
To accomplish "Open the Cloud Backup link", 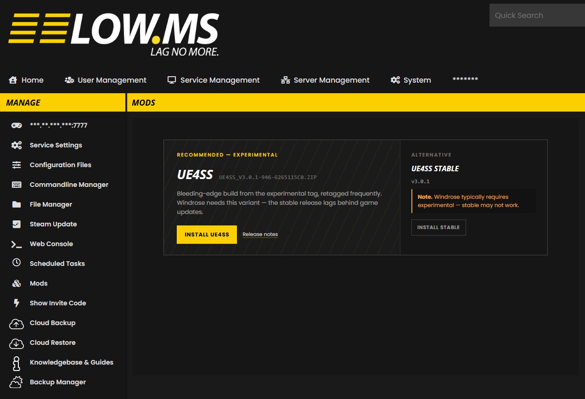I will tap(52, 323).
